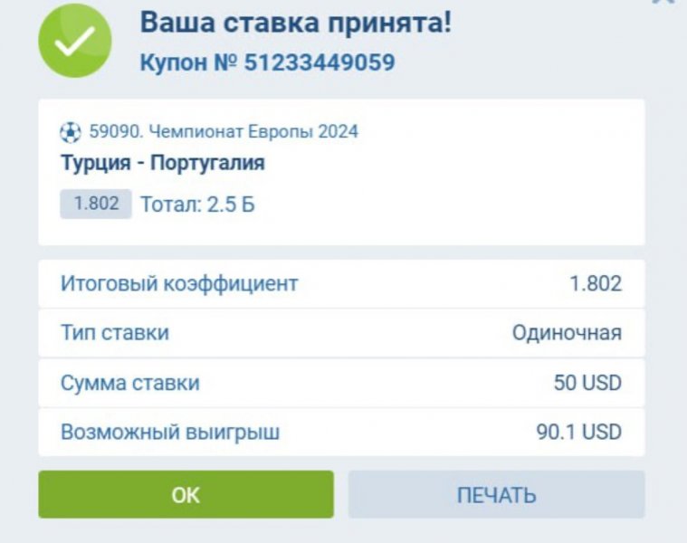Viewport: 687px width, 543px height.
Task: Click the Тотал: 2.5 Б bet label
Action: [x=197, y=205]
